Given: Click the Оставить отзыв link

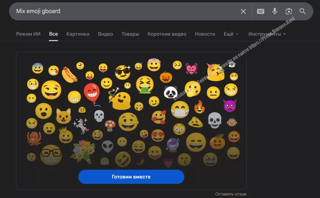Looking at the screenshot, I should [x=231, y=194].
